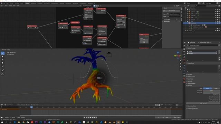Switch to the Sculpting workspace tab
The height and width of the screenshot is (124, 221).
tap(40, 3)
